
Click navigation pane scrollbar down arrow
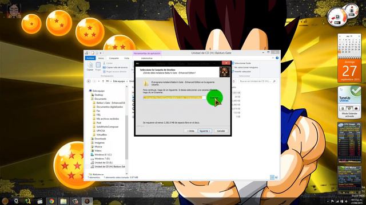(x=127, y=174)
